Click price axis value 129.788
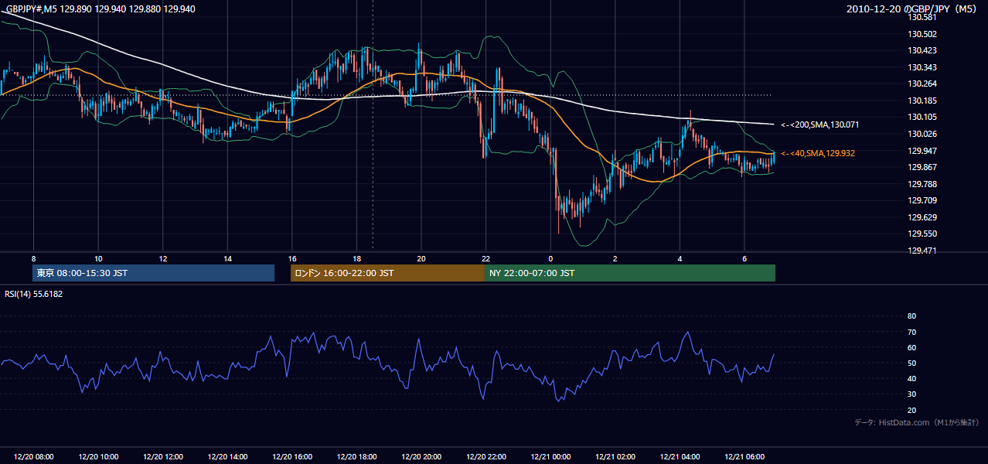The height and width of the screenshot is (464, 988). point(922,184)
